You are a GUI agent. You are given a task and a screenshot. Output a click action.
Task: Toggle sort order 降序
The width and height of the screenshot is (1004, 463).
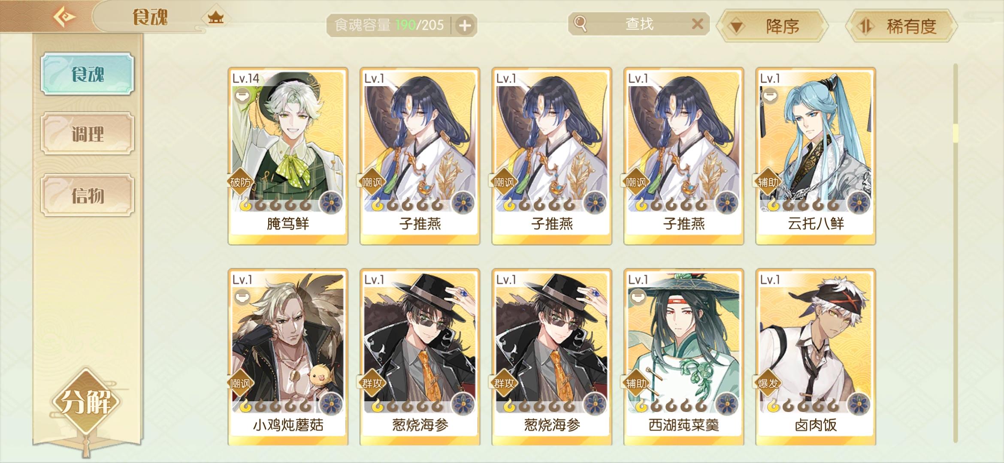[774, 26]
